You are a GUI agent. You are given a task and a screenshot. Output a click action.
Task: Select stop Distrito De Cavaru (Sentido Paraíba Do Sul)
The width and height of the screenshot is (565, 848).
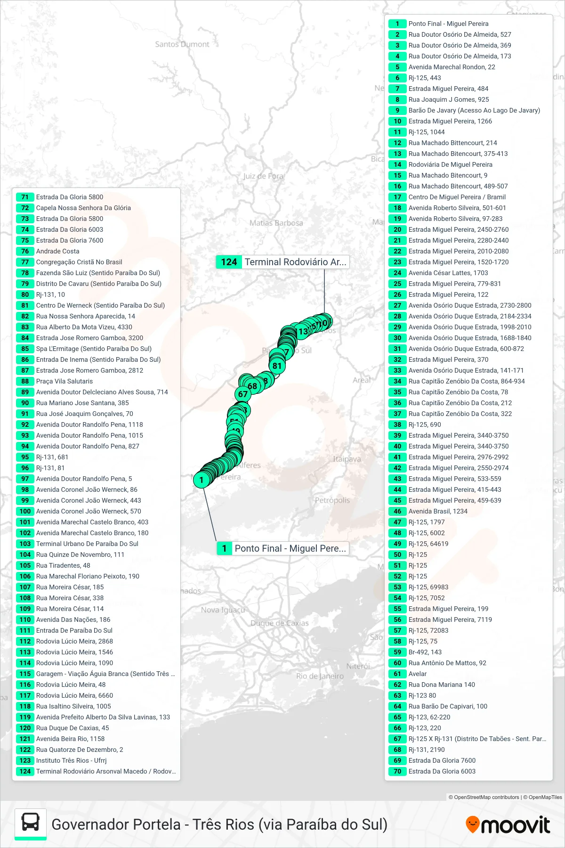point(89,284)
